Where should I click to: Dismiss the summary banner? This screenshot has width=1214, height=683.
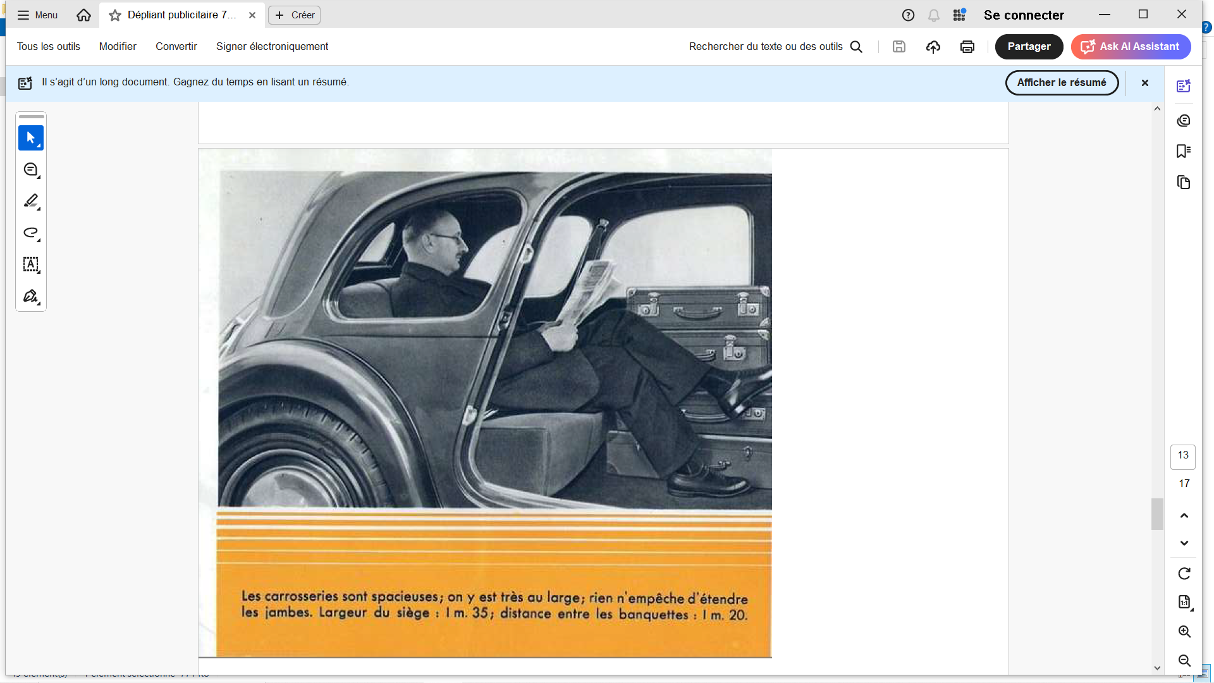[x=1145, y=83]
